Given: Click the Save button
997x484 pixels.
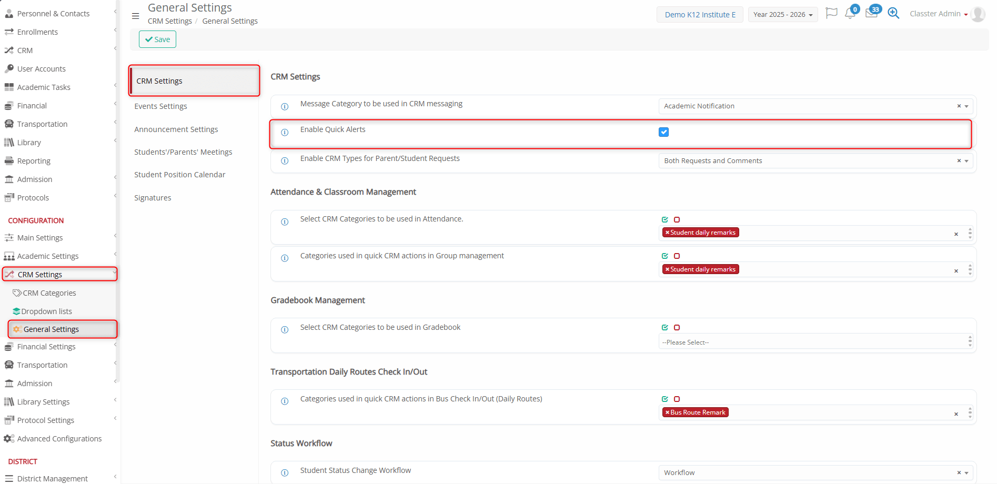Looking at the screenshot, I should (157, 39).
